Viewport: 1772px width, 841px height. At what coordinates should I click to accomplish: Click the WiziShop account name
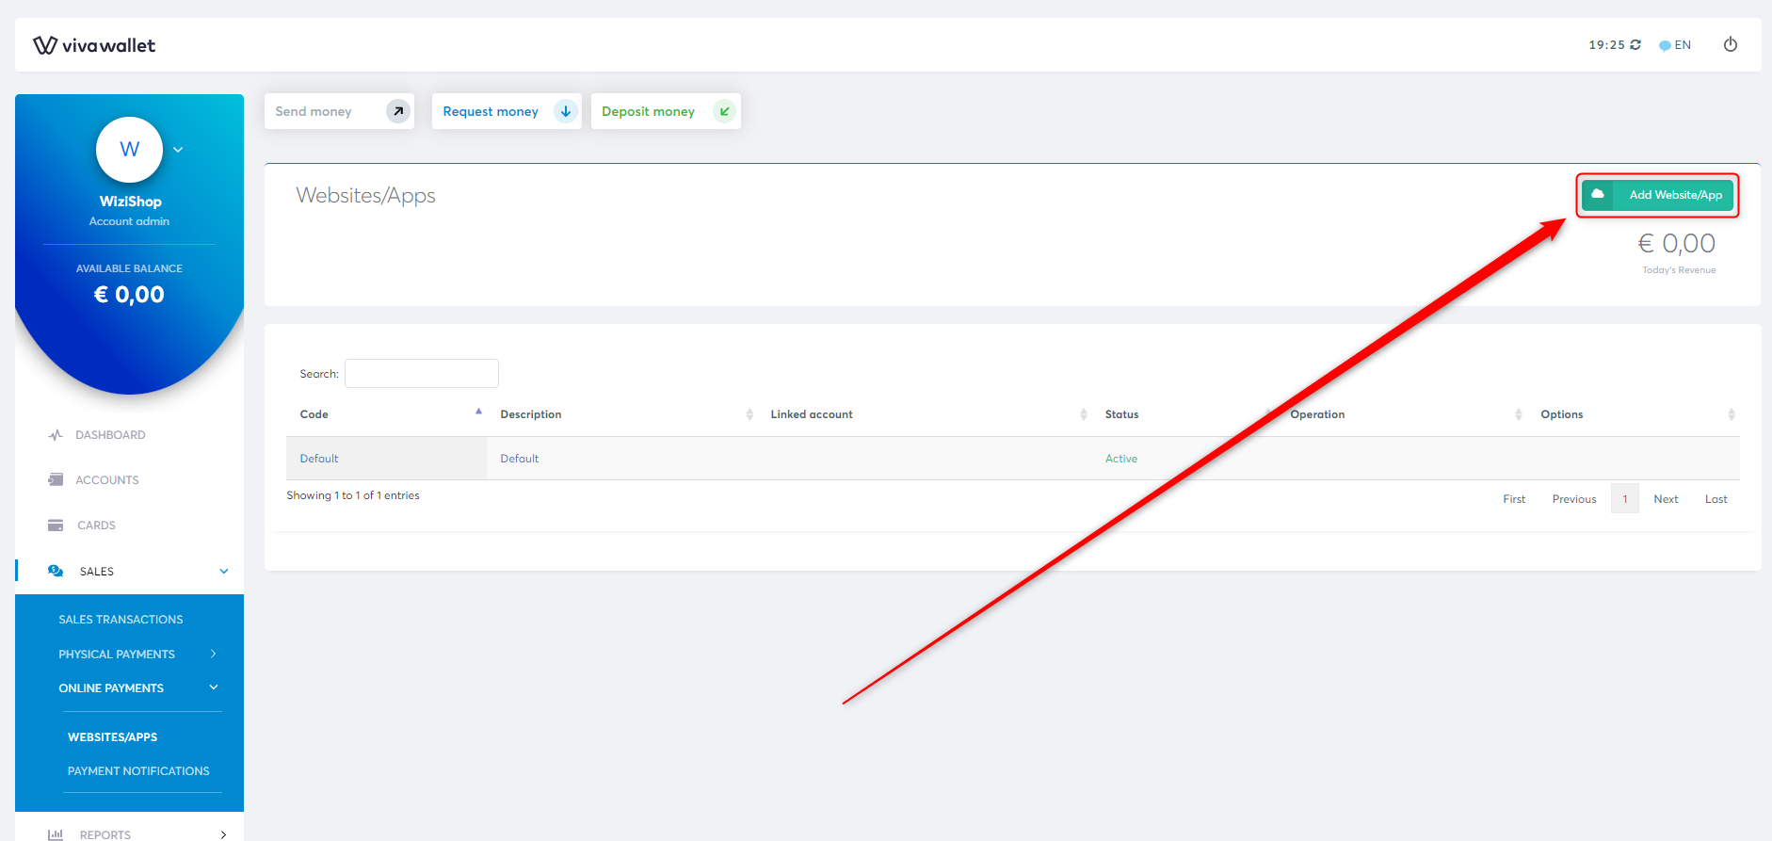(130, 202)
